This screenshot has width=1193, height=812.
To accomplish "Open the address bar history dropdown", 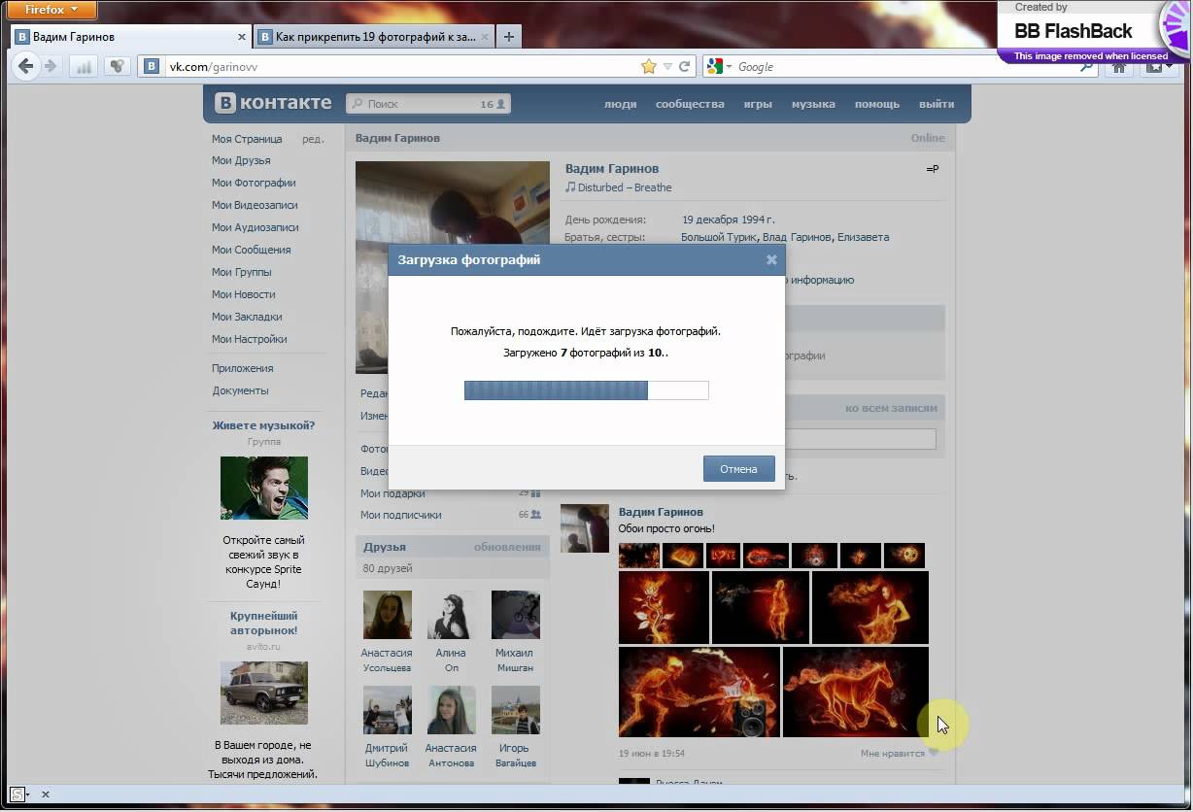I will (667, 67).
